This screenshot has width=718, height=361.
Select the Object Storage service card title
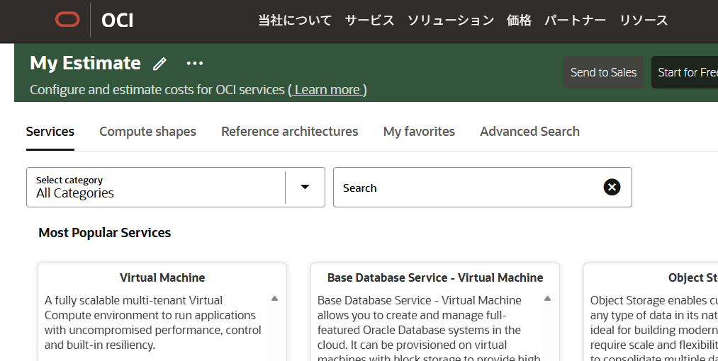point(692,277)
